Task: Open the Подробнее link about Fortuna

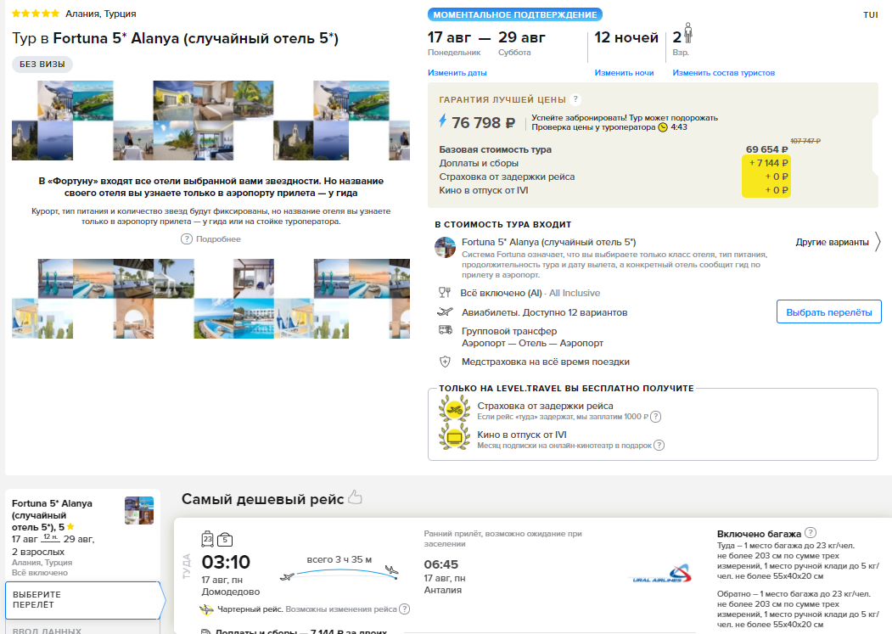Action: point(218,239)
